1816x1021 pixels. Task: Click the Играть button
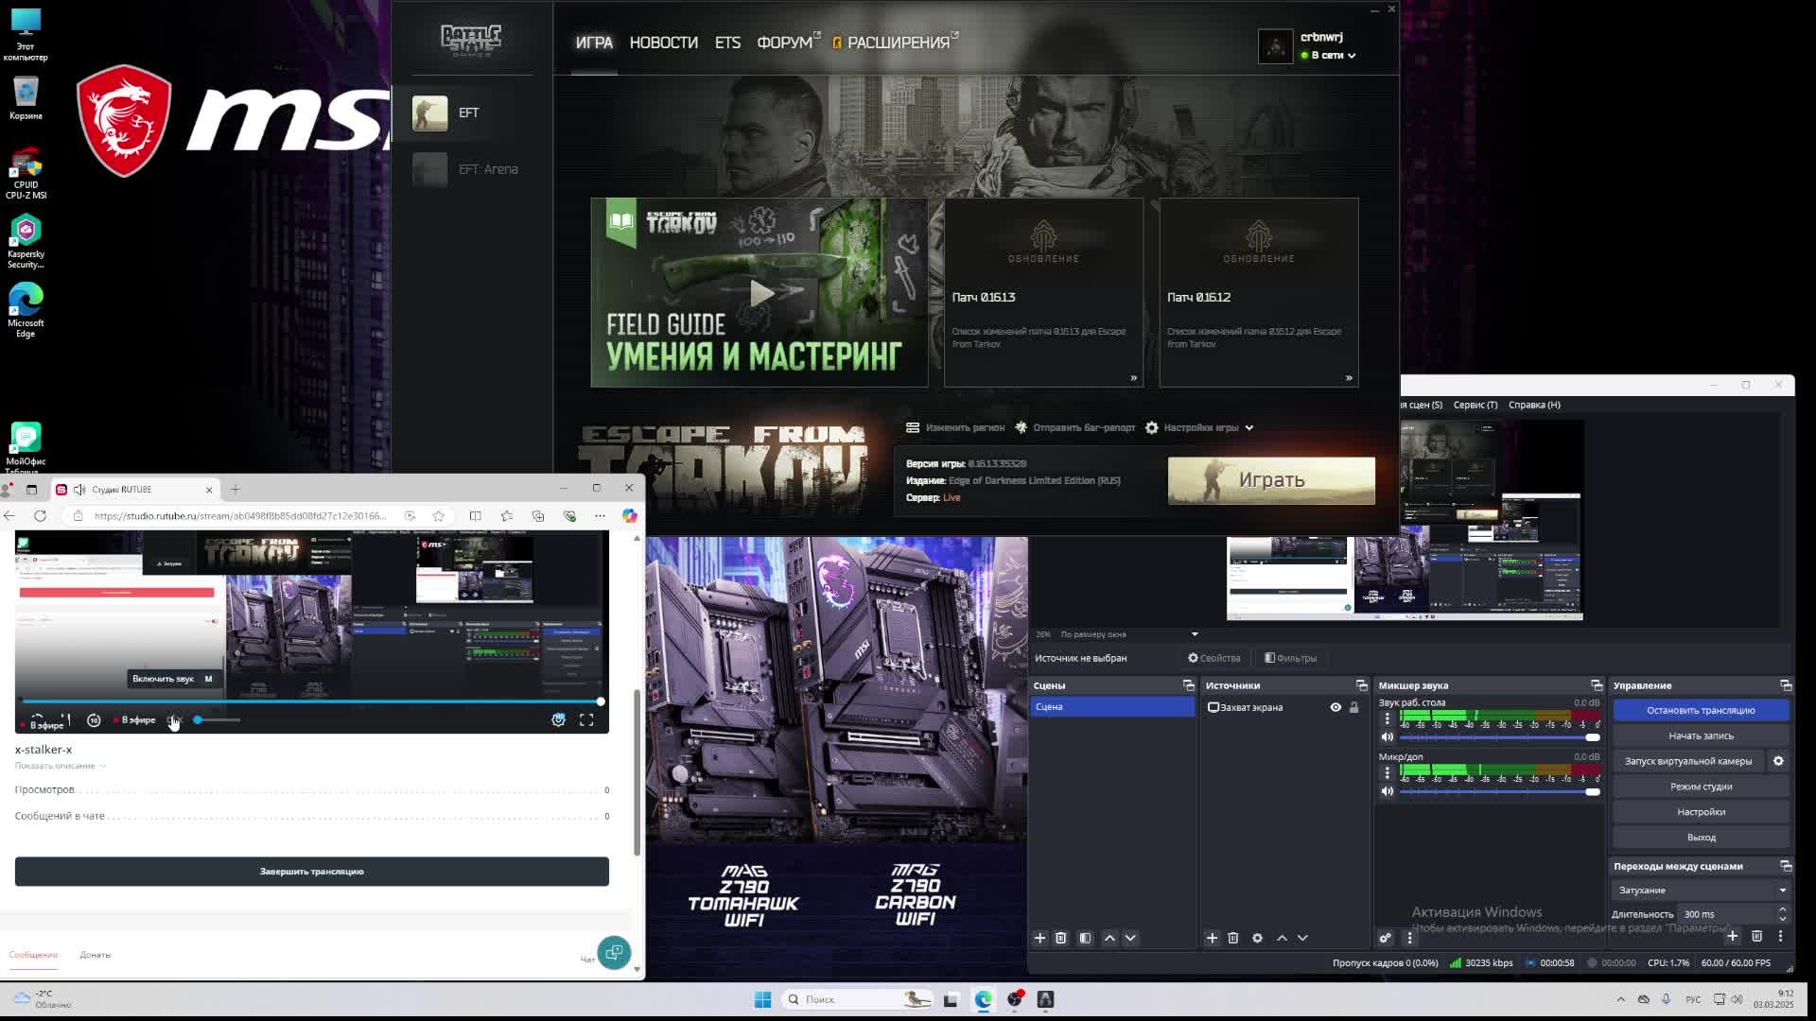(1271, 480)
